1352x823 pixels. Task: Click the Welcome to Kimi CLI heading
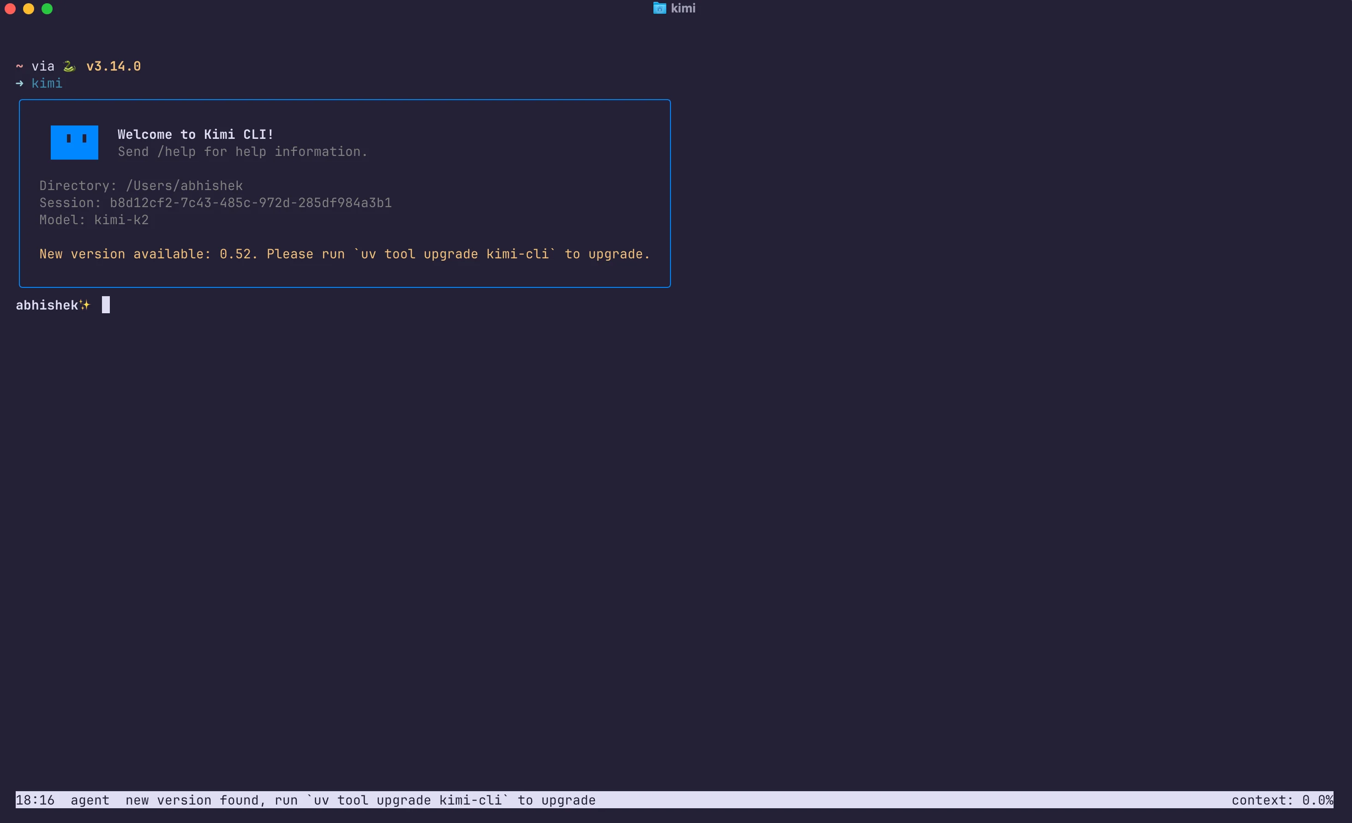(195, 134)
